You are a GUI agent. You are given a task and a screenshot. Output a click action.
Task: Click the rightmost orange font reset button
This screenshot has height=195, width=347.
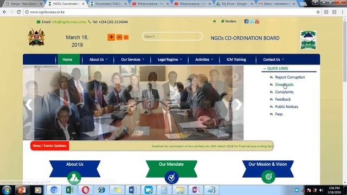(126, 37)
